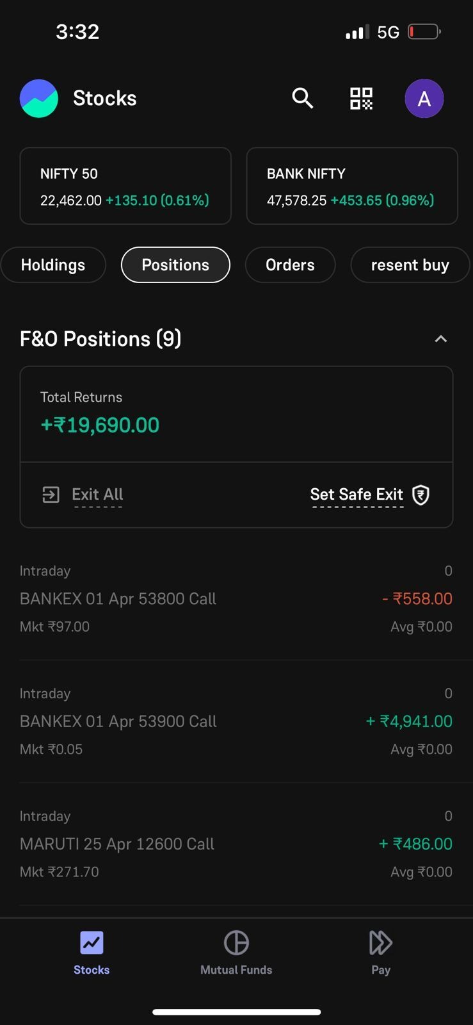The image size is (473, 1025).
Task: Tap the Safe Exit shield icon
Action: tap(421, 495)
